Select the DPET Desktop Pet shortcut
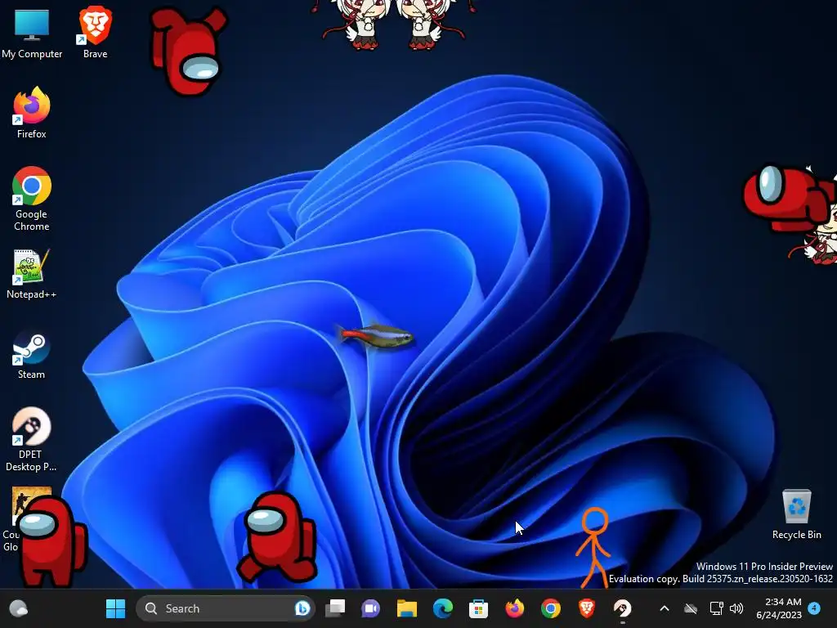 31,439
